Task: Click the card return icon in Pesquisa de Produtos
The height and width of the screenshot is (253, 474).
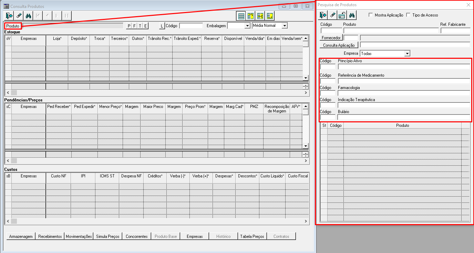Action: pos(342,15)
